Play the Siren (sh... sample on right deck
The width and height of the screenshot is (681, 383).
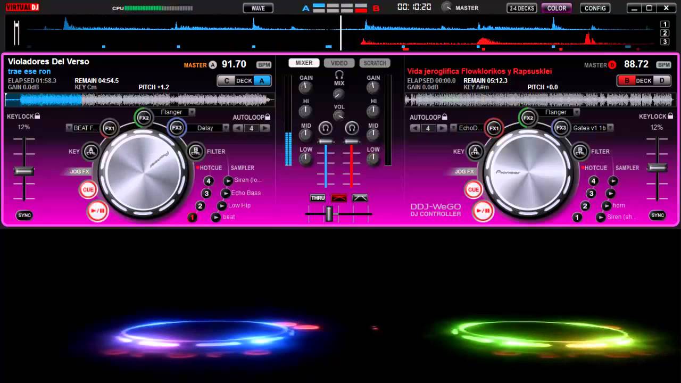click(x=601, y=218)
